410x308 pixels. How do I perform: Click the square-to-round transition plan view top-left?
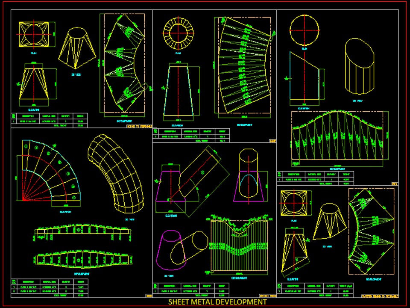(33, 33)
